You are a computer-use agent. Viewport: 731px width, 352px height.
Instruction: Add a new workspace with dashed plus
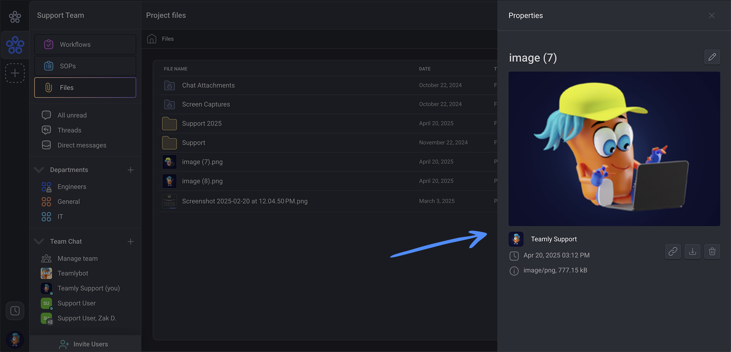15,73
